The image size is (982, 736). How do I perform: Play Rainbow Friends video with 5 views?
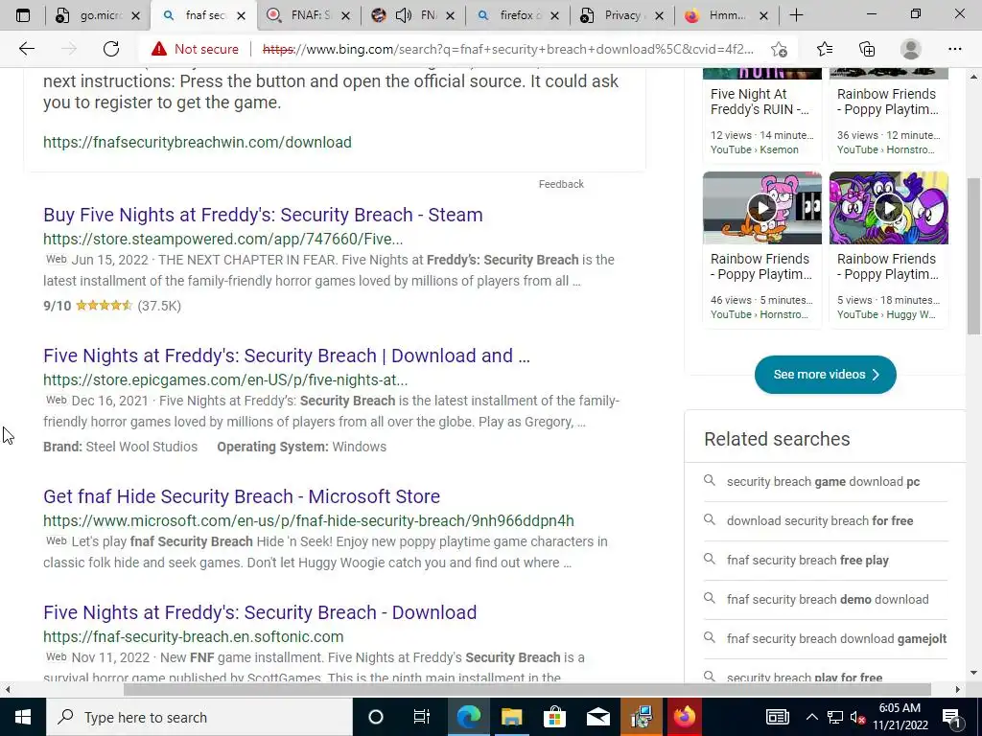(889, 208)
